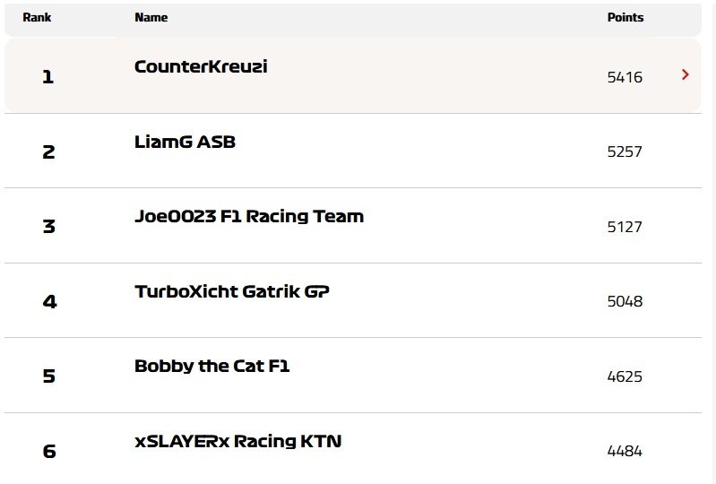This screenshot has height=484, width=716.
Task: Expand the CounterKreuzi row red chevron
Action: click(685, 75)
